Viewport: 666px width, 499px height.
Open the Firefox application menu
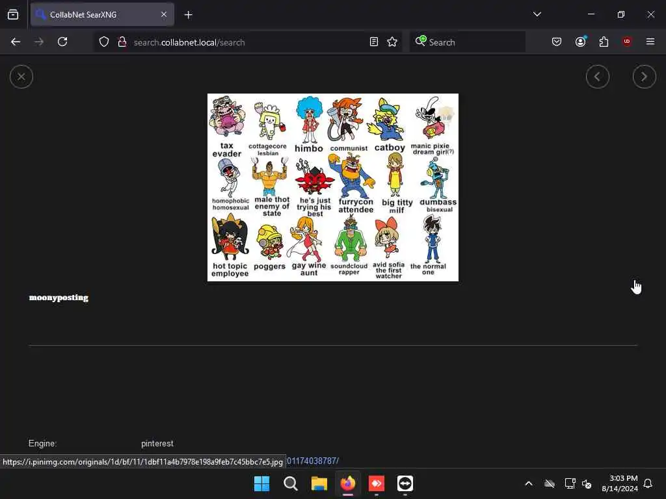coord(650,42)
